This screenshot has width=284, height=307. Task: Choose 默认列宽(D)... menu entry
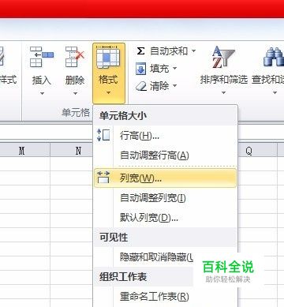coord(166,218)
